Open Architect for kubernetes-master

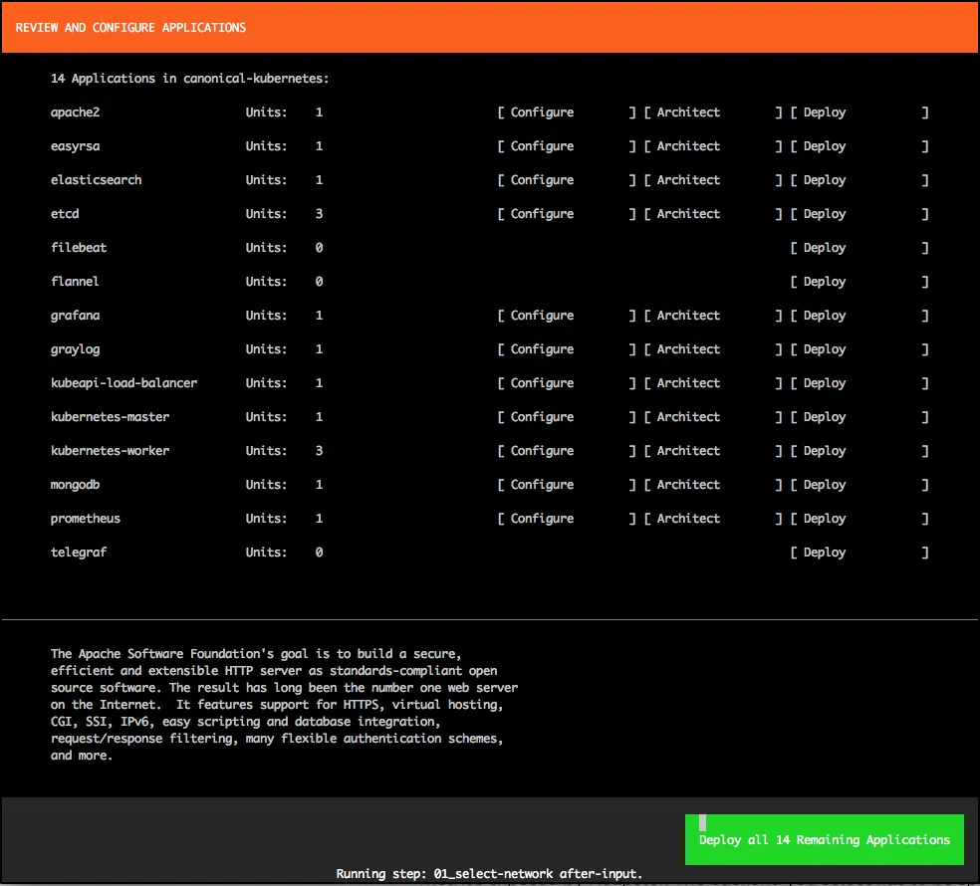(x=688, y=417)
